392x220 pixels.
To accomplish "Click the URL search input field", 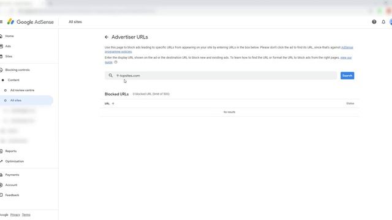I will 221,76.
